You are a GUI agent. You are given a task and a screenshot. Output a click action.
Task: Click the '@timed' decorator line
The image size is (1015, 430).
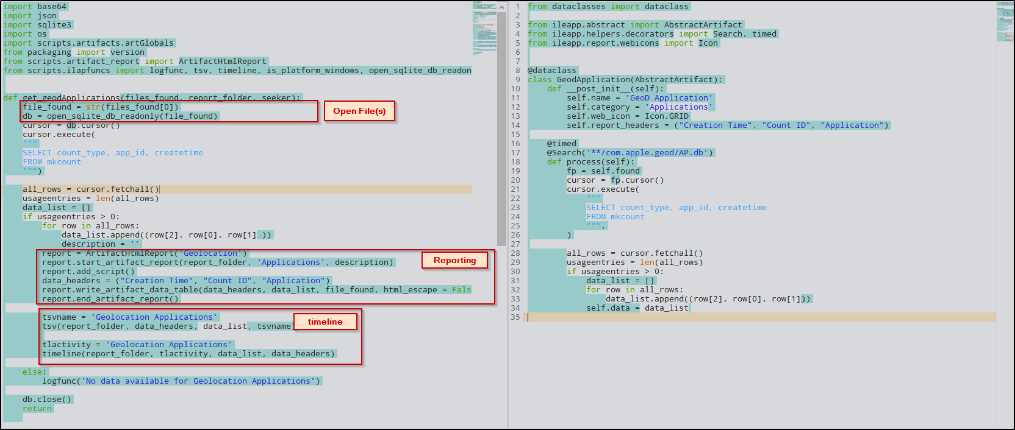[x=562, y=144]
